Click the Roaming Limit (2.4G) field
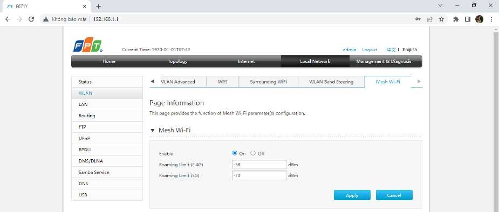Image resolution: width=499 pixels, height=212 pixels. 259,165
